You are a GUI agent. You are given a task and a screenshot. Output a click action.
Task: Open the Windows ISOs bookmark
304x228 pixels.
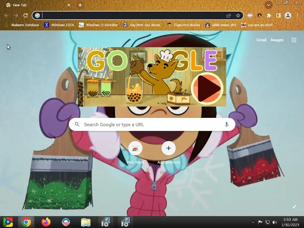point(59,25)
